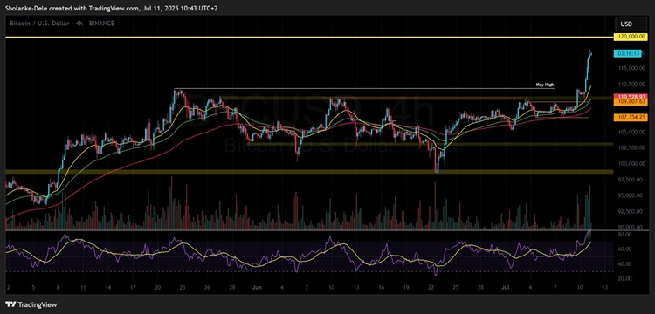Click the 23 date on time axis

tap(183, 288)
